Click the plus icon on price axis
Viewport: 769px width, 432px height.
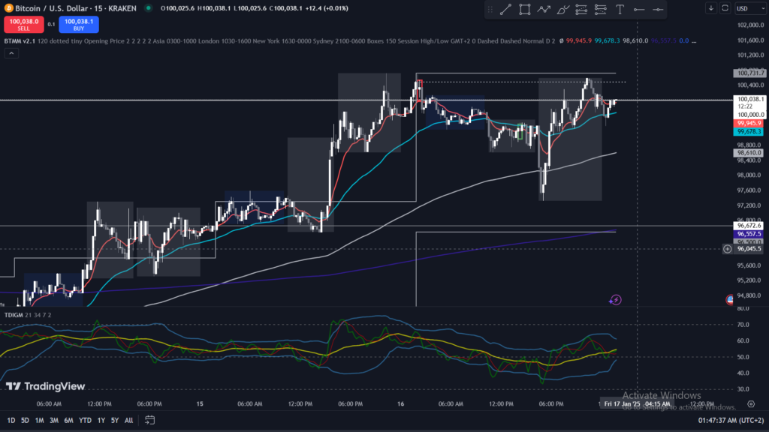point(727,249)
